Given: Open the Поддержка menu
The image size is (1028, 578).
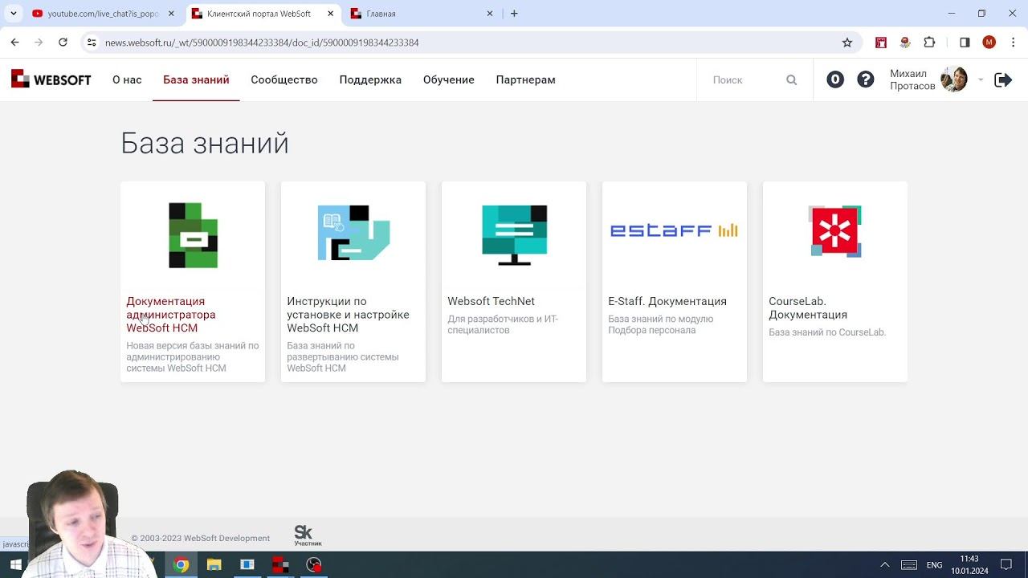Looking at the screenshot, I should 370,80.
